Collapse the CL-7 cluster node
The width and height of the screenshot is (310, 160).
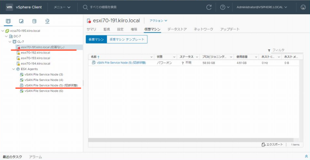pyautogui.click(x=10, y=42)
